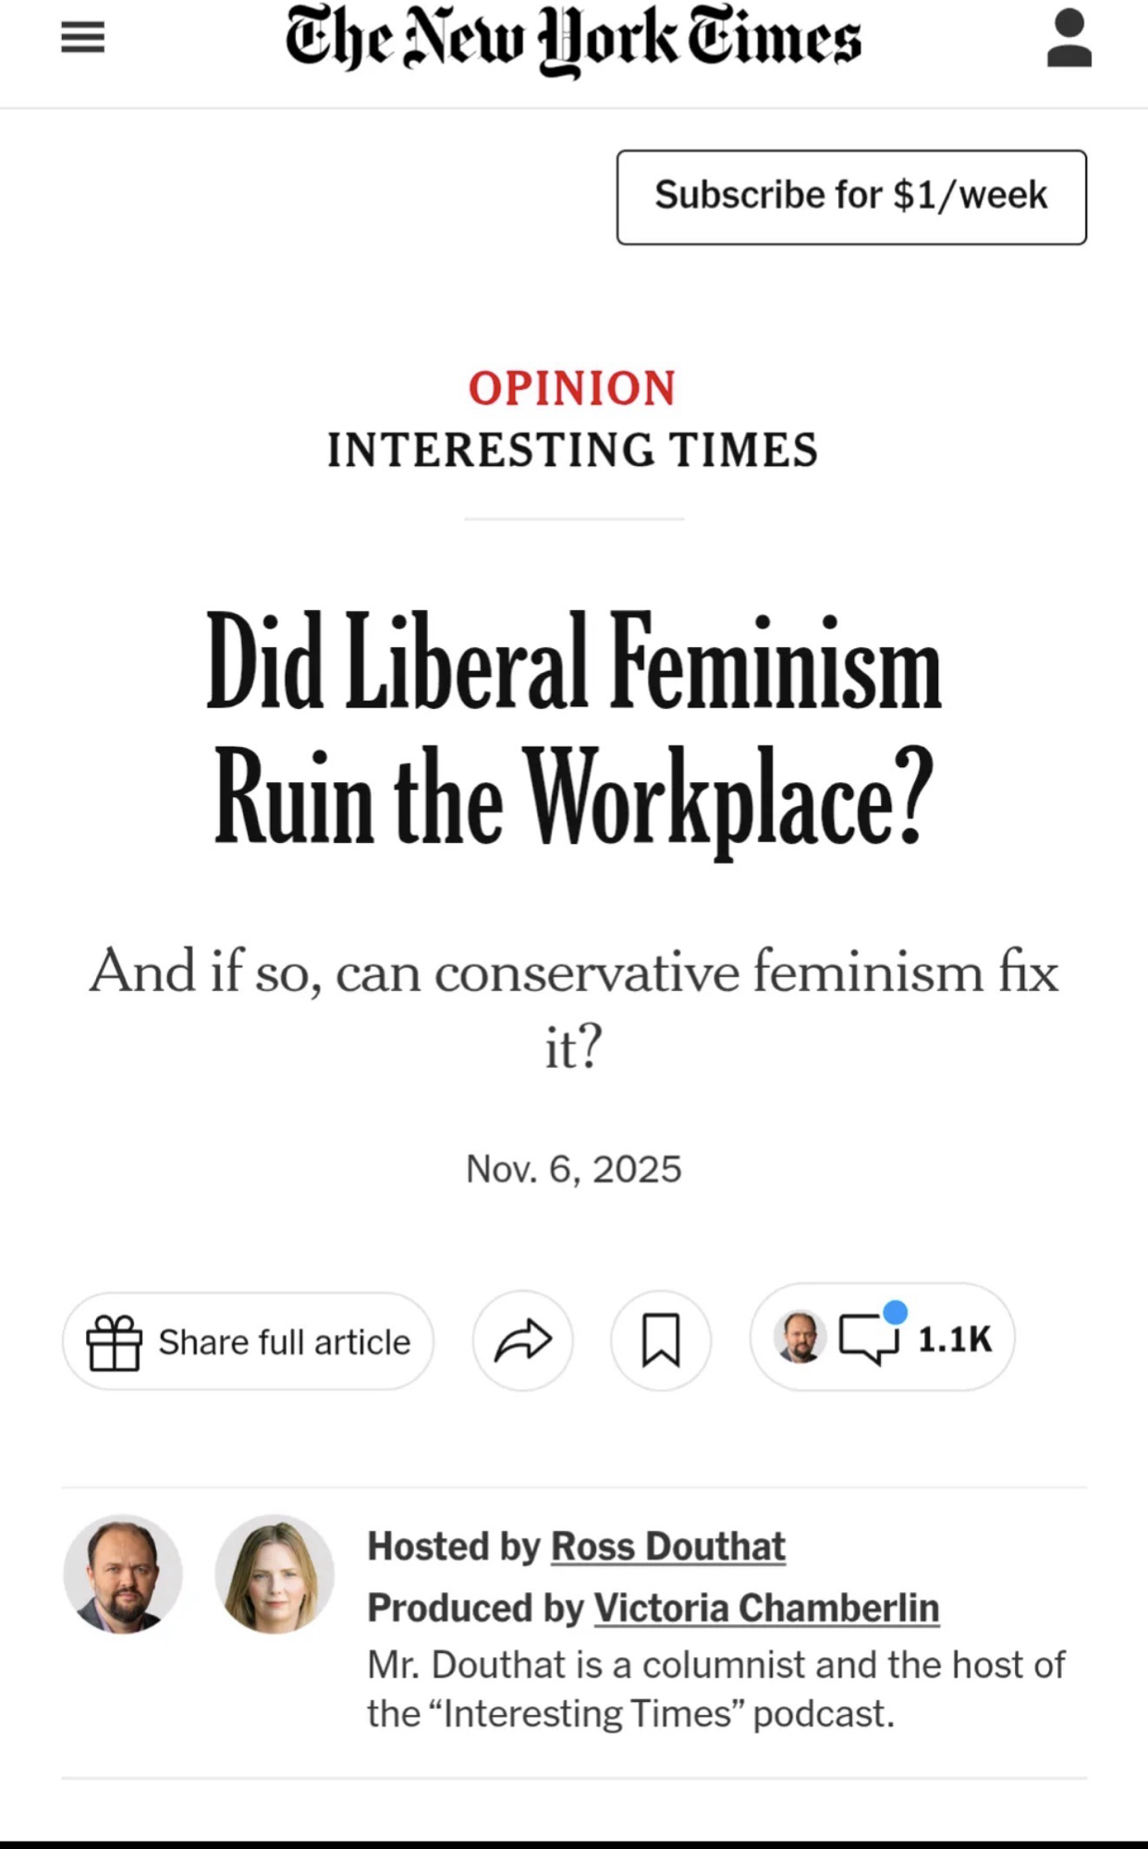Click the Nov. 6, 2025 date
The height and width of the screenshot is (1849, 1148).
(x=573, y=1169)
